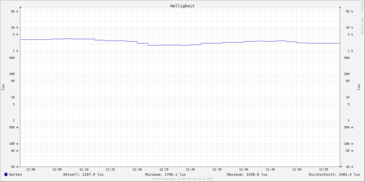Select the Aktuell 2107.9 lux reading
The width and height of the screenshot is (365, 182).
pyautogui.click(x=83, y=174)
